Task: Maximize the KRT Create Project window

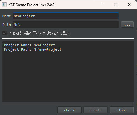Action: coord(116,5)
